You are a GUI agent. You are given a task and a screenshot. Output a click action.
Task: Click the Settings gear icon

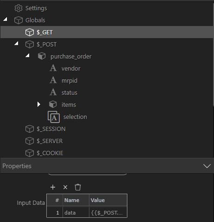point(19,8)
